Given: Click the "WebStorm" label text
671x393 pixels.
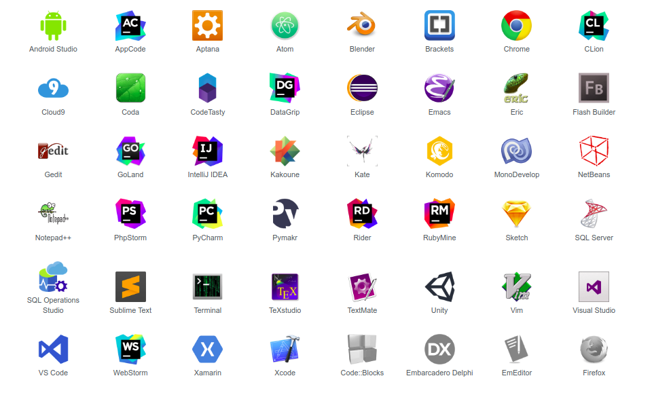Looking at the screenshot, I should pos(130,373).
